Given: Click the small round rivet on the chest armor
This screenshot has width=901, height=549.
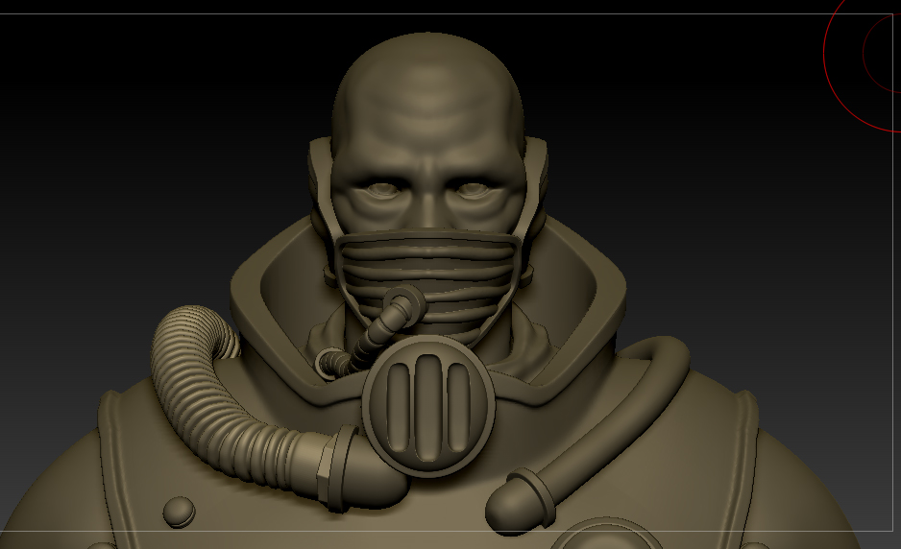Looking at the screenshot, I should [x=180, y=513].
